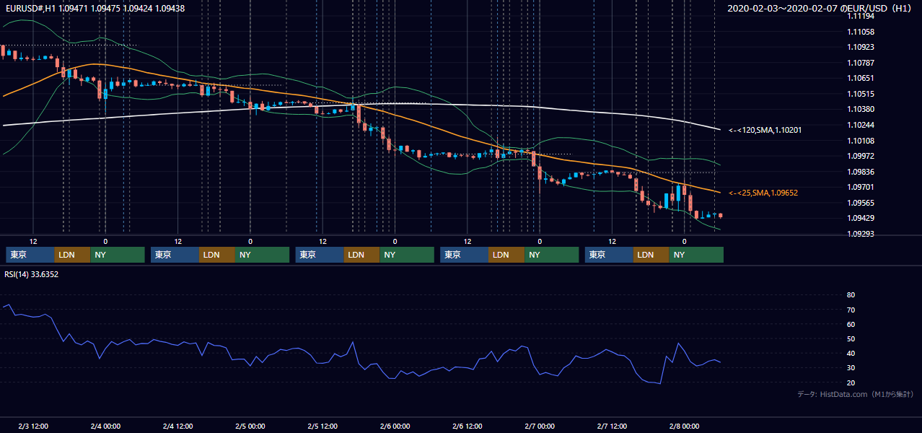Viewport: 922px width, 433px height.
Task: Click the 1.10651 price axis value
Action: click(861, 78)
